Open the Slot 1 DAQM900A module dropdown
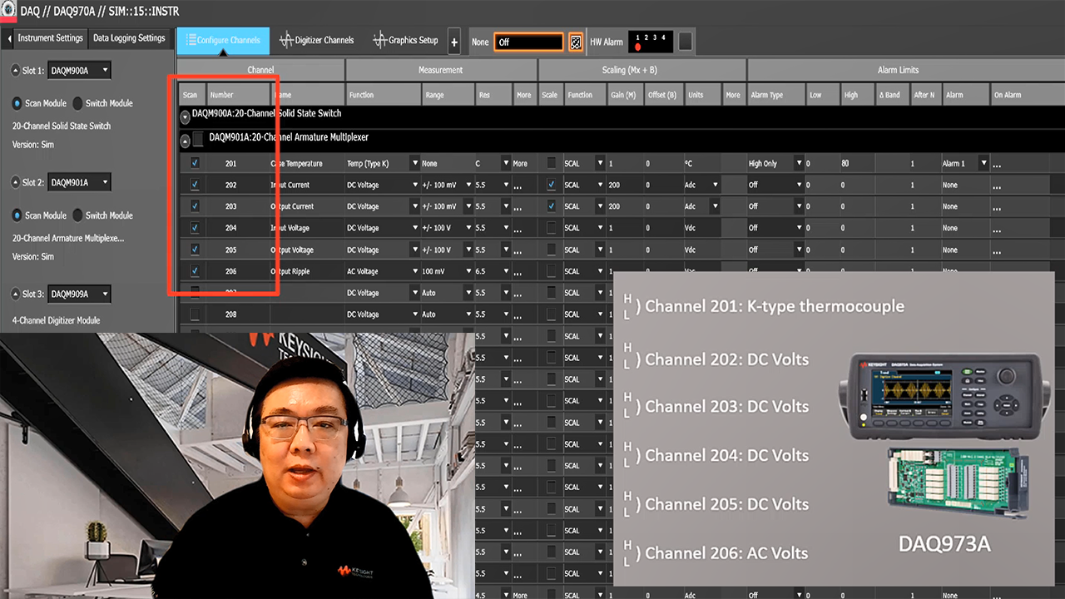This screenshot has height=599, width=1065. tap(79, 70)
